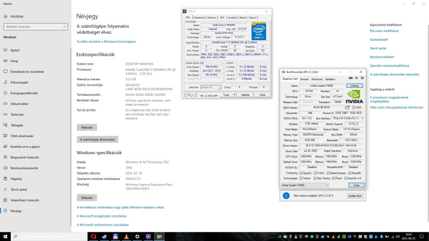Screen dimensions: 429x241
Task: Click Másolás under Eszközspecifikációk
Action: pyautogui.click(x=87, y=127)
